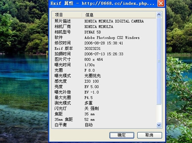This screenshot has width=192, height=143.
Task: Select the 图片尺寸 800 x 464 row
Action: (104, 59)
